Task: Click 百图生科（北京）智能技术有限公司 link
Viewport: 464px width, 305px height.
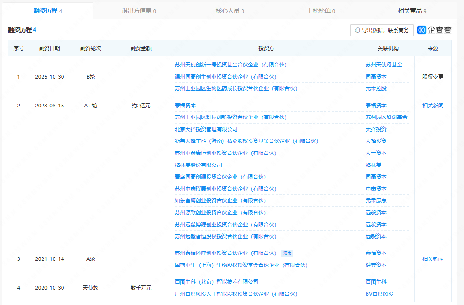Action: 216,282
